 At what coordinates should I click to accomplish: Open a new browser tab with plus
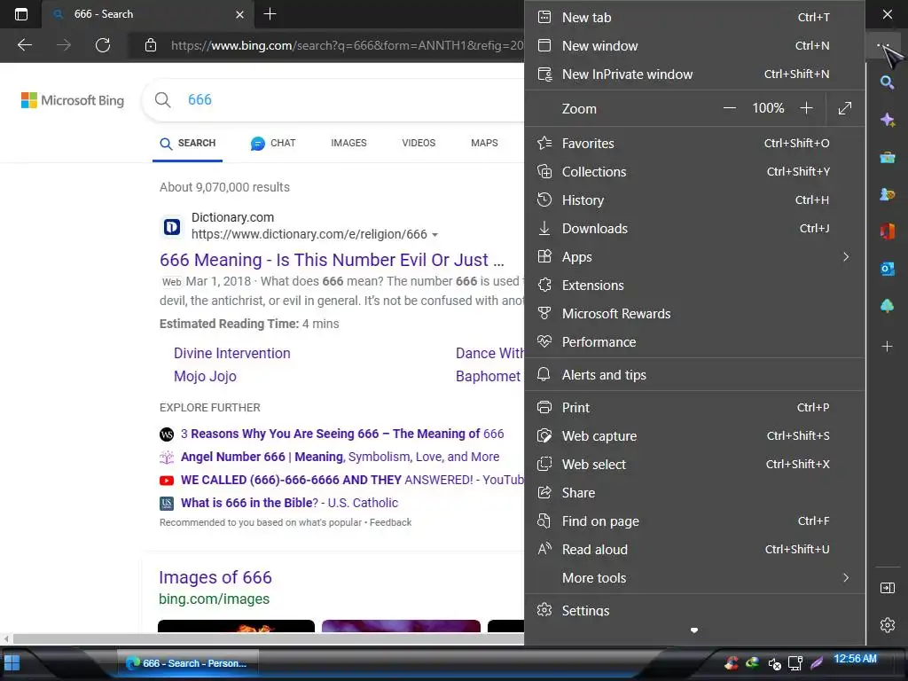tap(270, 14)
